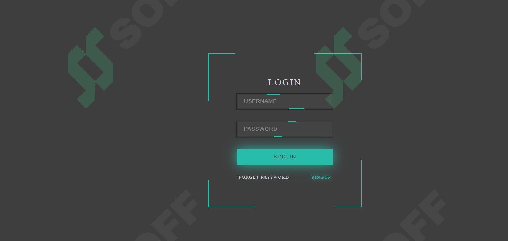The width and height of the screenshot is (508, 241).
Task: Click the teal accent atop the USERNAME field
Action: pos(272,94)
